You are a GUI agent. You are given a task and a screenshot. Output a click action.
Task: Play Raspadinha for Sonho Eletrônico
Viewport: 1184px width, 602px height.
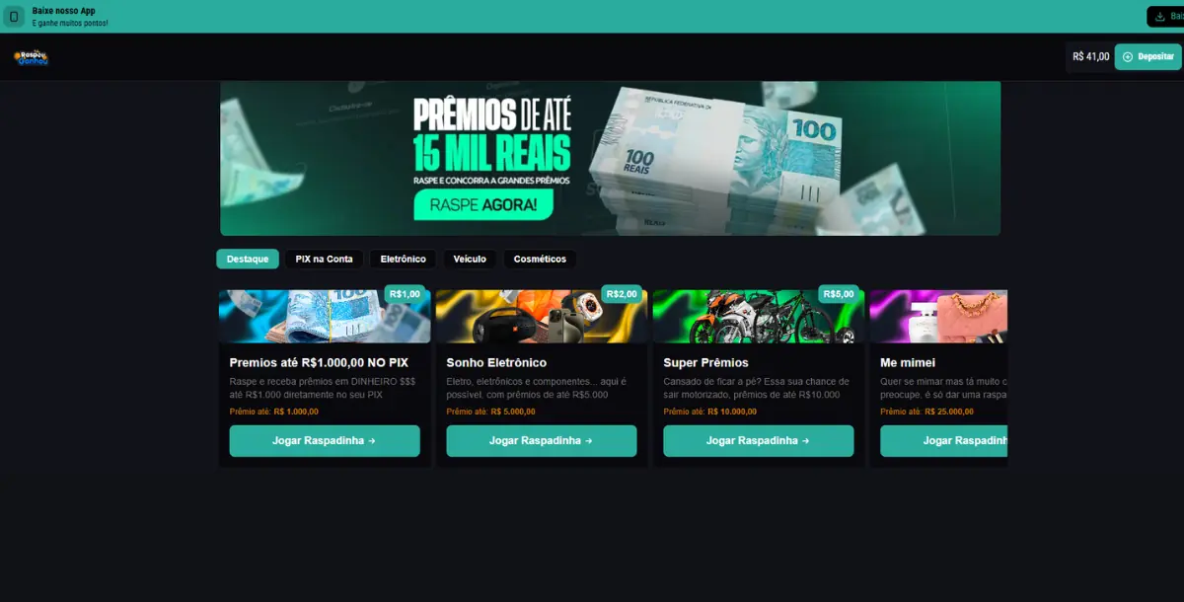(x=542, y=441)
